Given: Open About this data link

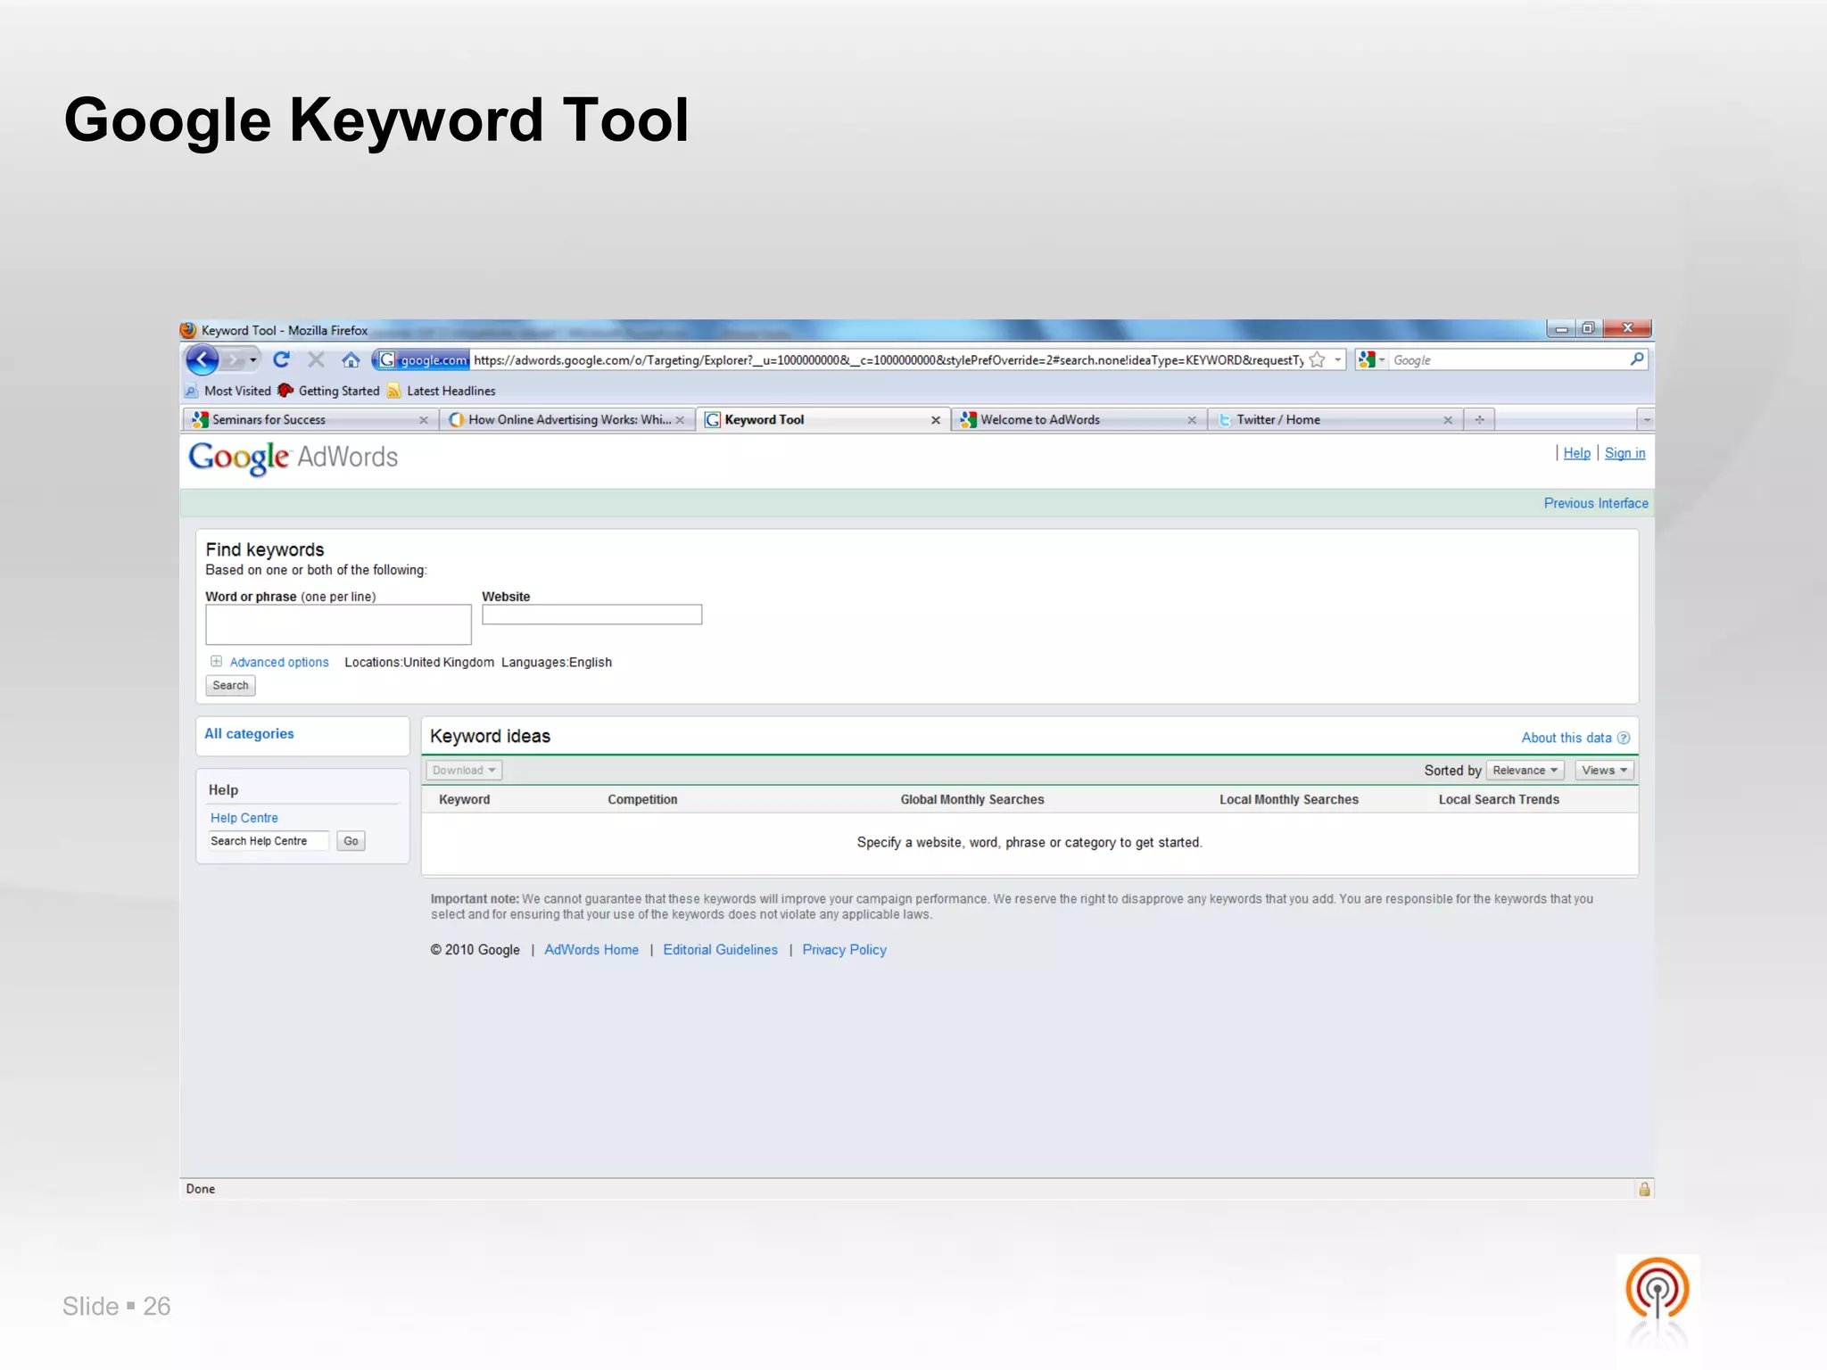Looking at the screenshot, I should coord(1566,738).
